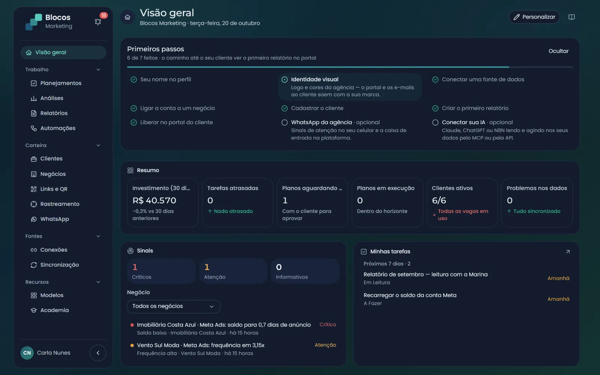Open the Carla Nunes user profile

[x=46, y=353]
